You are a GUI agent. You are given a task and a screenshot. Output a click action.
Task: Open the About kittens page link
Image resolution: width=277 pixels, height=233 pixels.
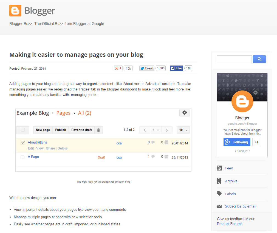click(x=38, y=143)
